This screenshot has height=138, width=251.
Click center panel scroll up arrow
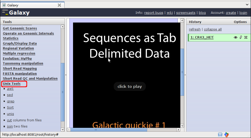click(182, 20)
